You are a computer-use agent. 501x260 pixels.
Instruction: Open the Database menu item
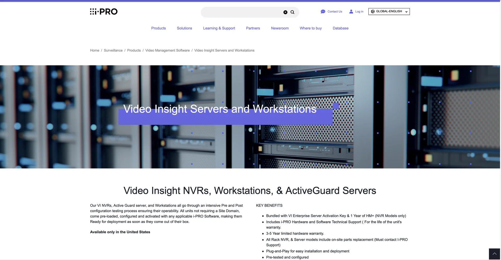pyautogui.click(x=341, y=28)
